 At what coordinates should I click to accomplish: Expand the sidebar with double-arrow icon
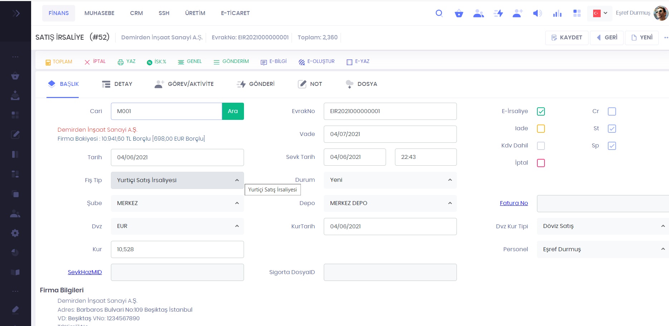coord(16,13)
